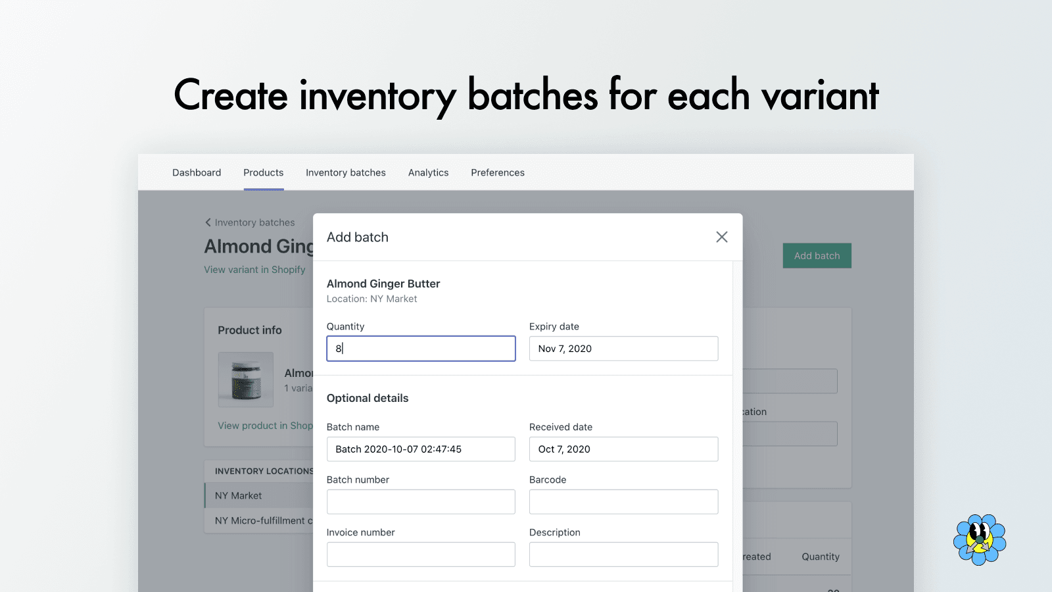
Task: Click the Product info heading
Action: tap(250, 330)
